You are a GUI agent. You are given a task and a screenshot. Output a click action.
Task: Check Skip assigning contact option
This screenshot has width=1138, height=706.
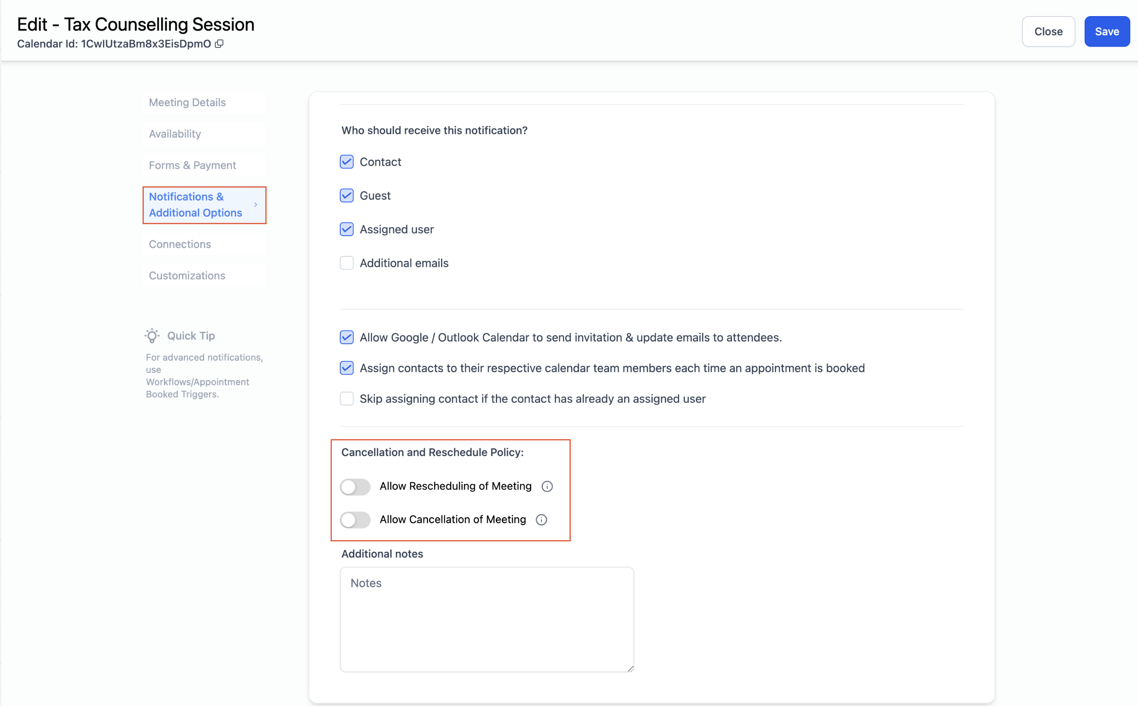point(347,399)
